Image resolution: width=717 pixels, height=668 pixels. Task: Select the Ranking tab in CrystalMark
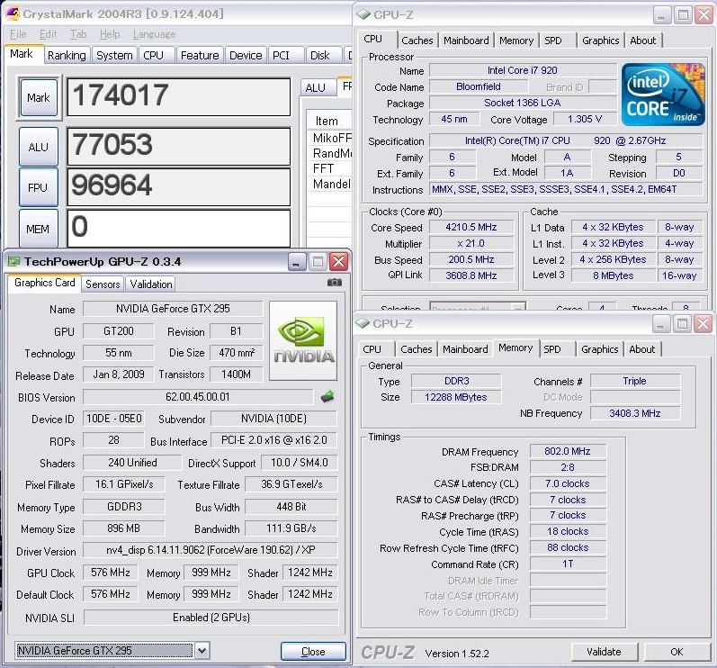[67, 55]
